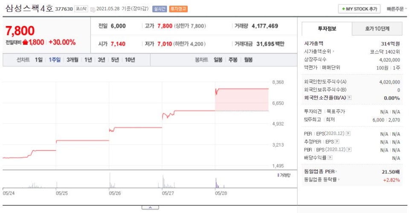Select the 1년 line chart period

click(x=88, y=60)
